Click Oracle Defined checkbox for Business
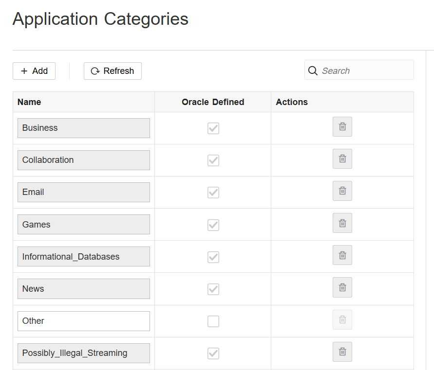 pyautogui.click(x=213, y=128)
